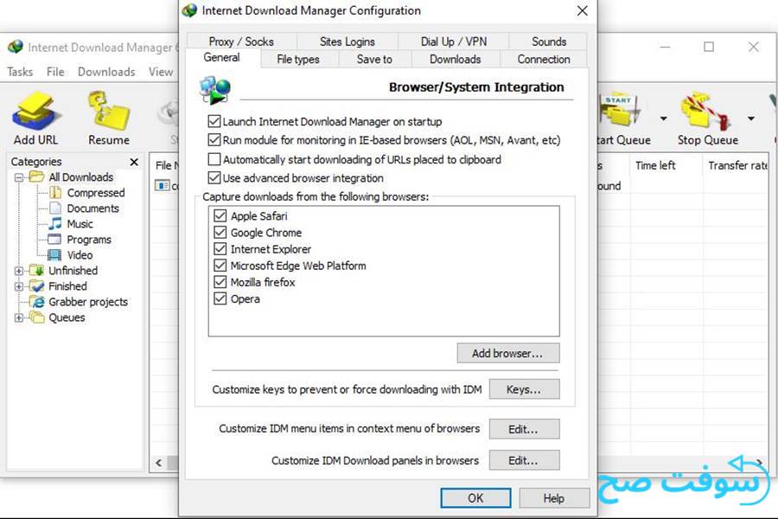Open the View menu in main window
The image size is (778, 519).
(161, 72)
